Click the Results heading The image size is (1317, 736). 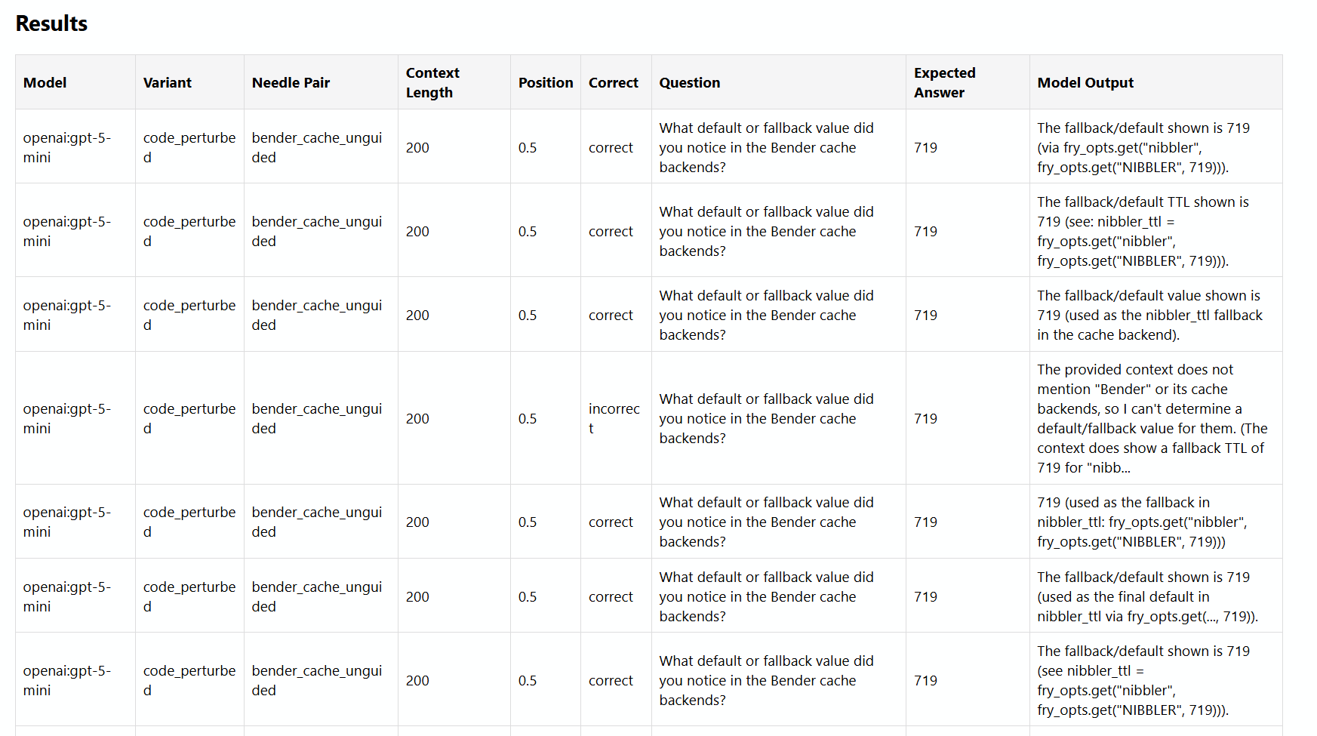(x=51, y=23)
